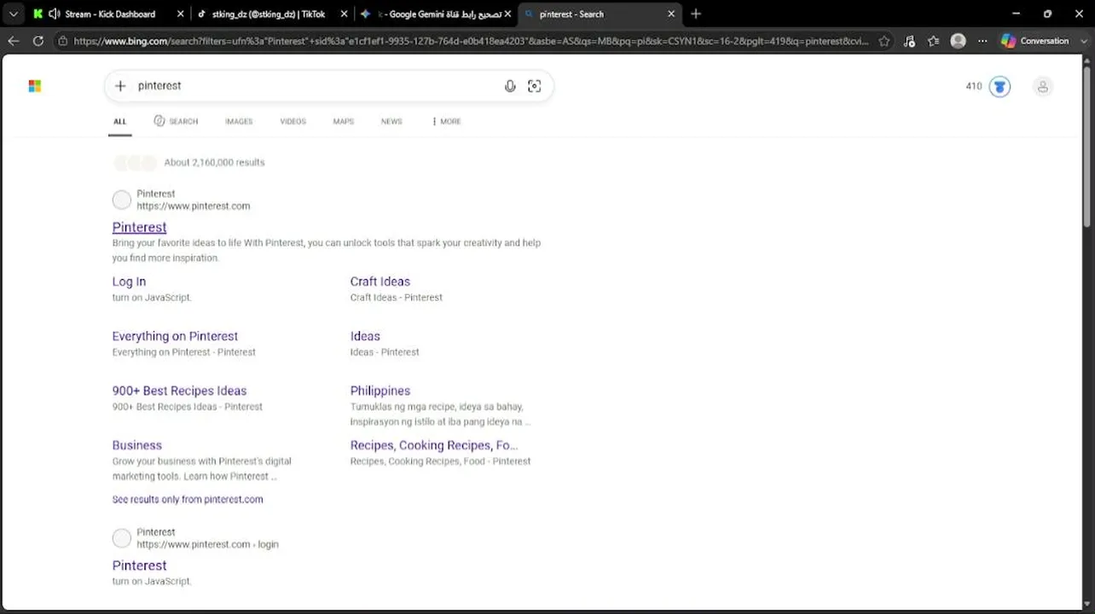Open the Business sitelink

tap(136, 445)
